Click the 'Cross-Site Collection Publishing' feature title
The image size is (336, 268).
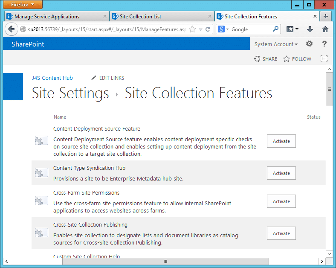(x=90, y=225)
